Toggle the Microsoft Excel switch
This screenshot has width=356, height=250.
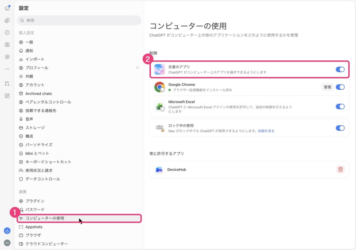click(340, 106)
